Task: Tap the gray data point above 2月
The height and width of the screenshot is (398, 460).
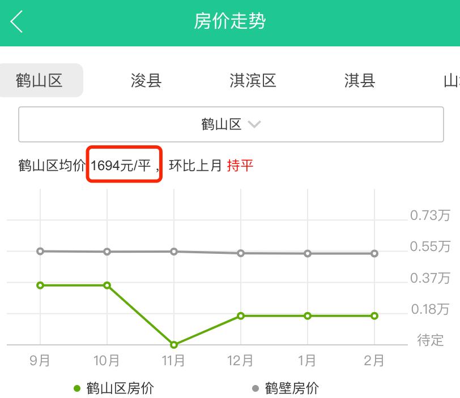Action: point(374,254)
